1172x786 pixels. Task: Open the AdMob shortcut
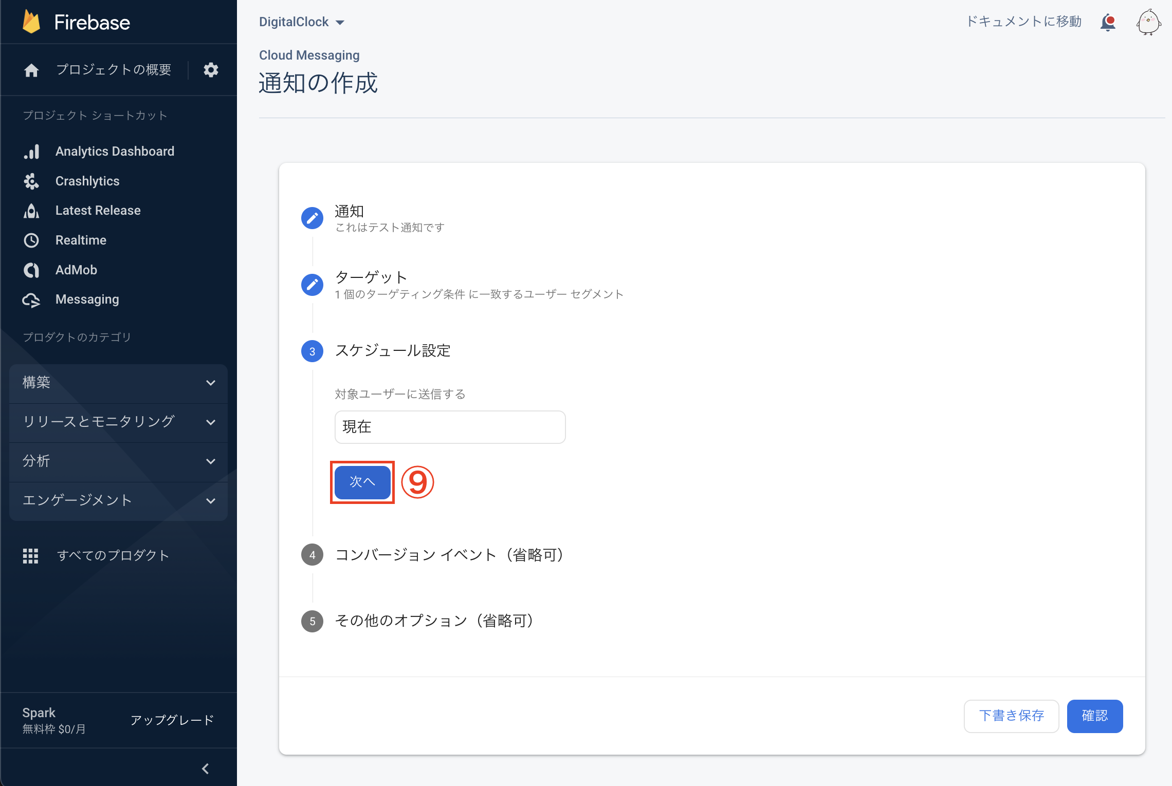[76, 270]
